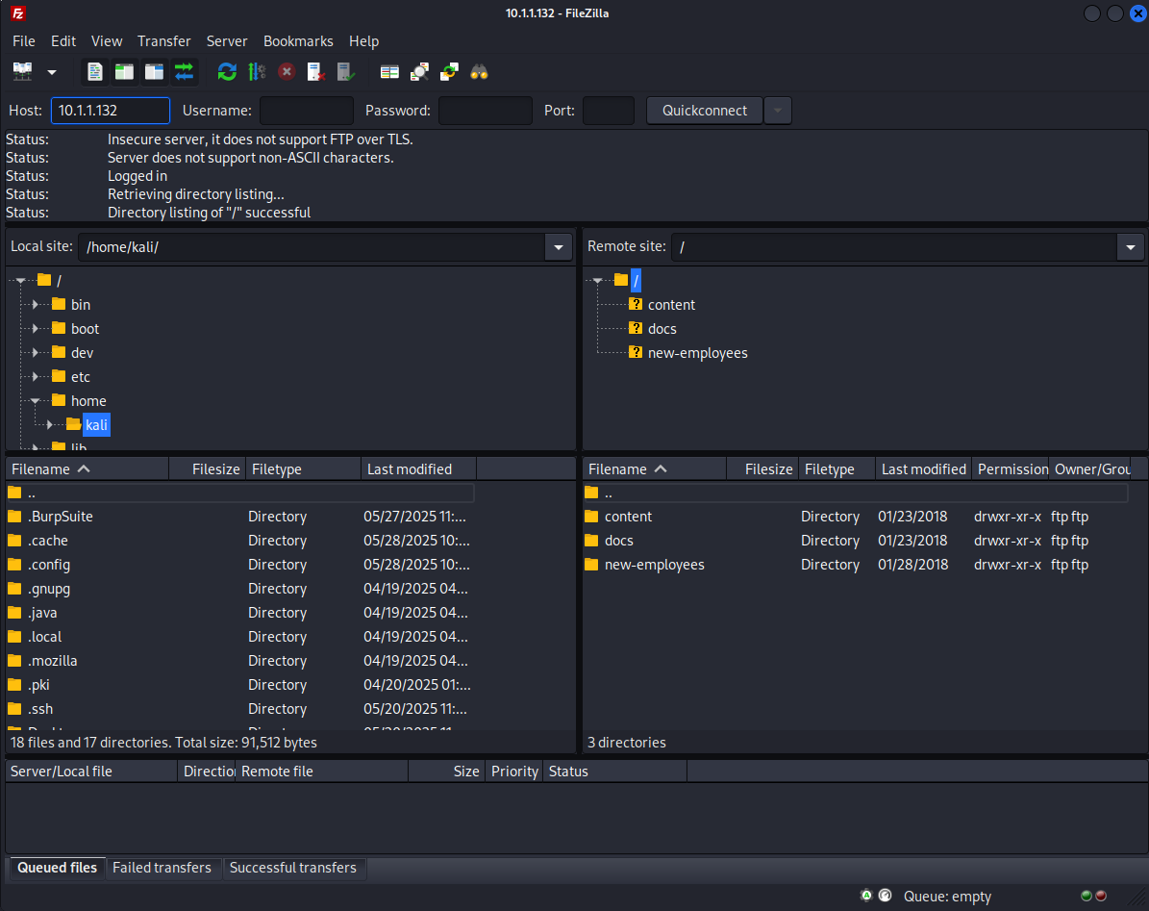The image size is (1149, 911).
Task: Select new-employees folder in remote file list
Action: click(x=855, y=565)
